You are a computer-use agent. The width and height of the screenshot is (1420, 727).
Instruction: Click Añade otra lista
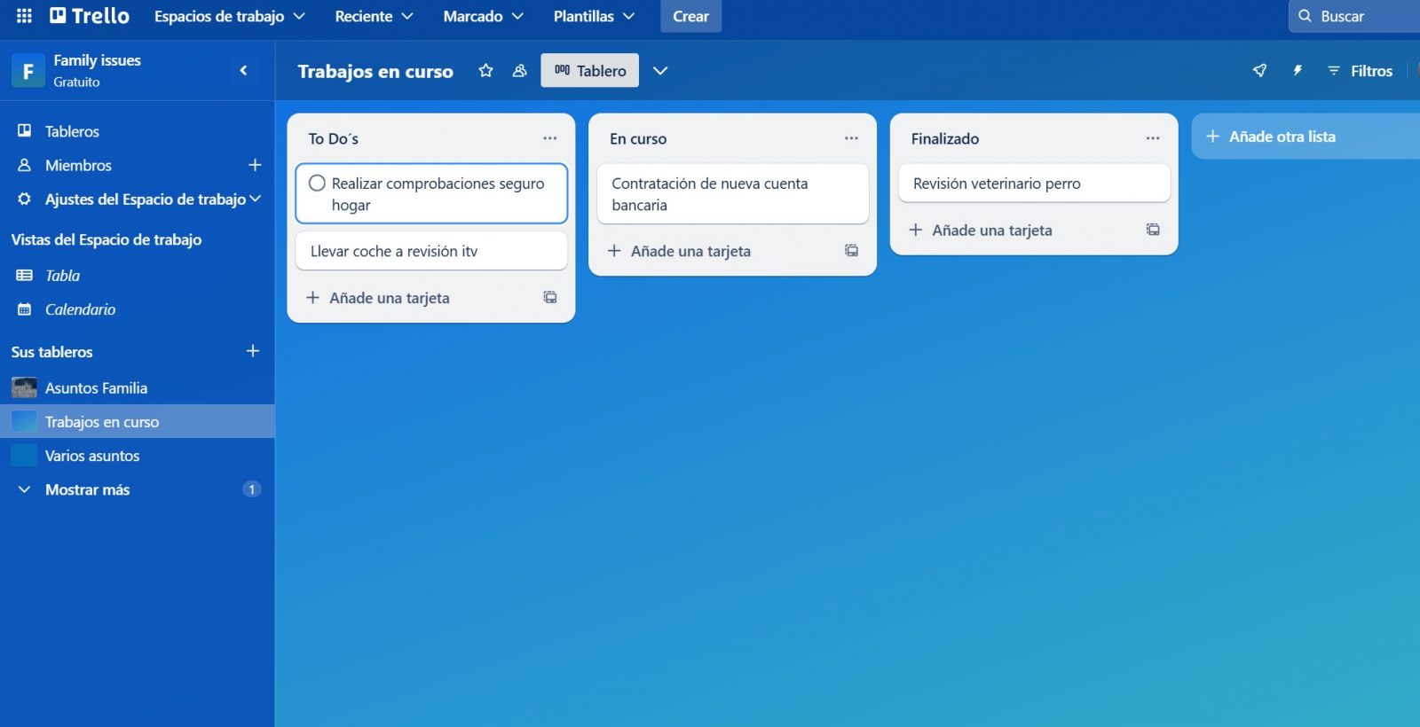click(x=1306, y=137)
